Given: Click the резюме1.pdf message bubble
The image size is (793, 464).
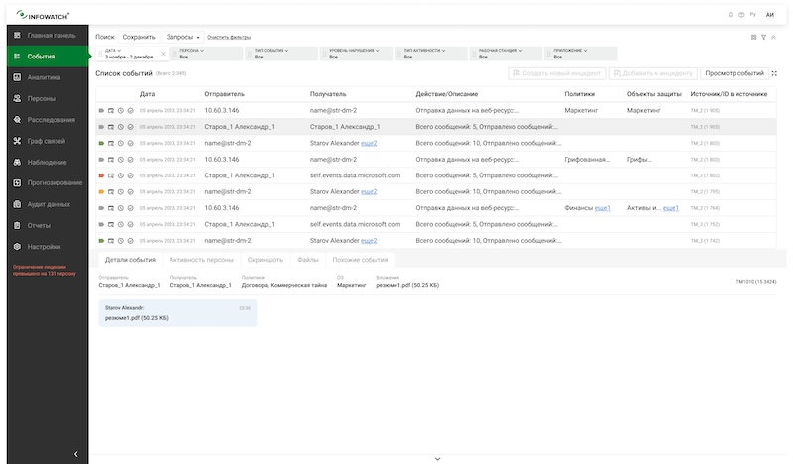Looking at the screenshot, I should [x=177, y=313].
